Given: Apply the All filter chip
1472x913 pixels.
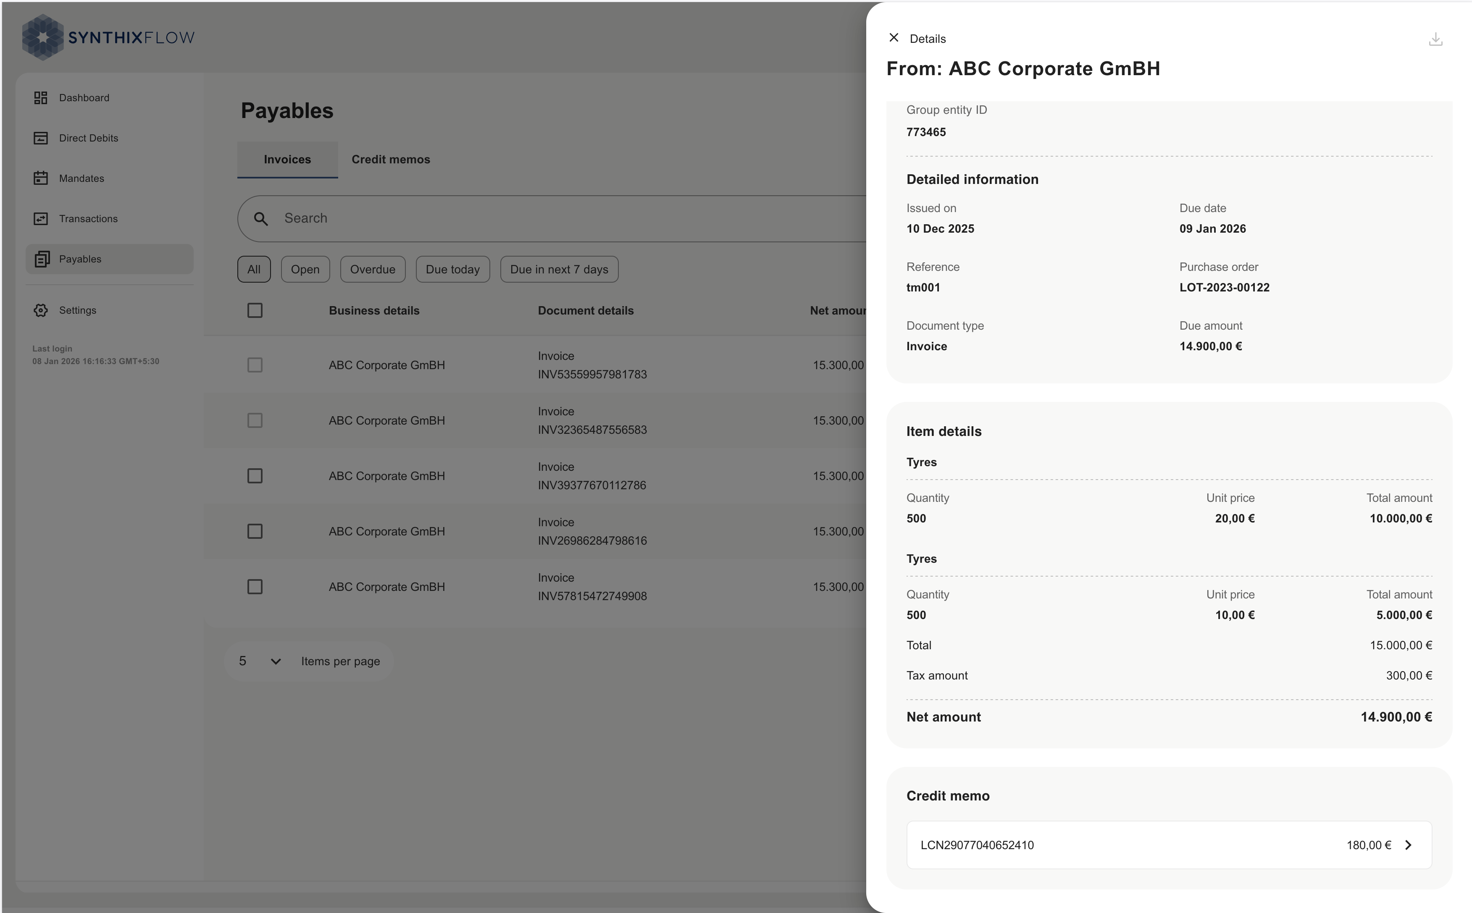Looking at the screenshot, I should tap(254, 269).
